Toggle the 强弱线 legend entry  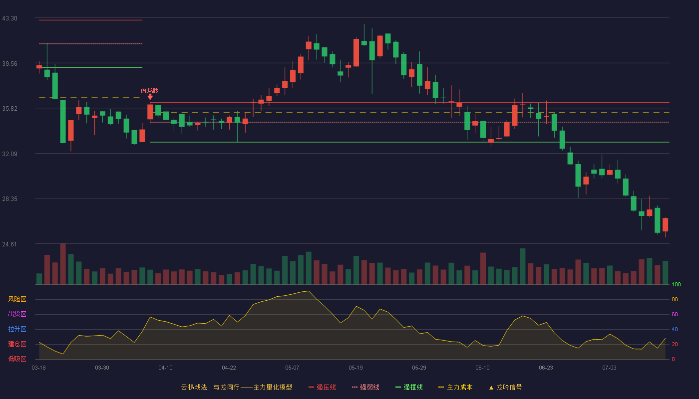[x=365, y=387]
